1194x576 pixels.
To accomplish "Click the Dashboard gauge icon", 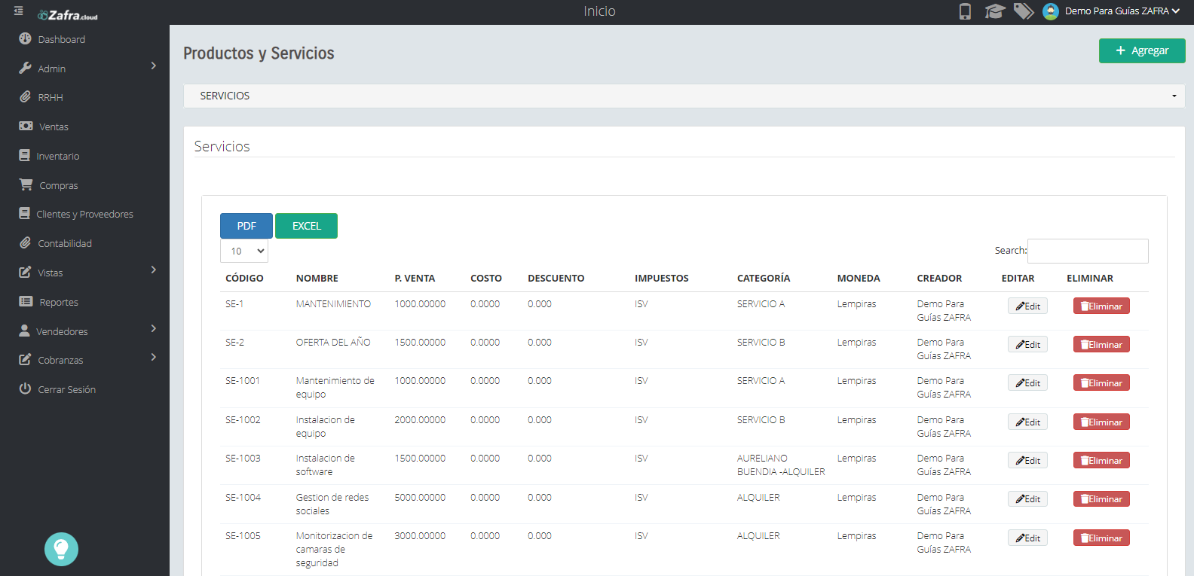I will tap(25, 38).
